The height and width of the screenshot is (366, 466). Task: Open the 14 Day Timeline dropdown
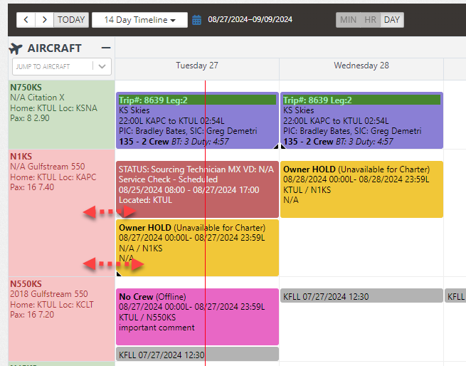tap(139, 20)
